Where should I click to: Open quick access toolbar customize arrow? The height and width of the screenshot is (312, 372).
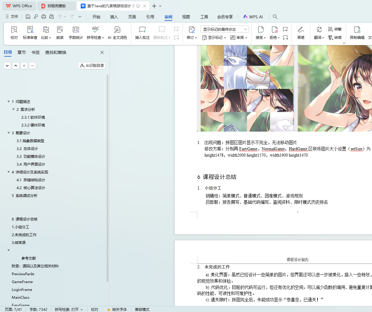coord(80,17)
